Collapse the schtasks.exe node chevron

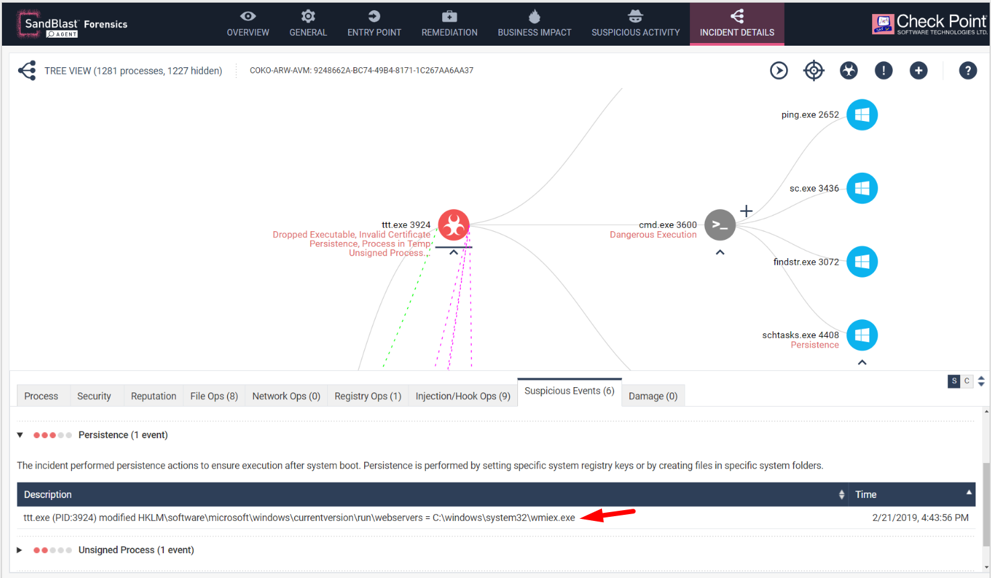pos(862,362)
